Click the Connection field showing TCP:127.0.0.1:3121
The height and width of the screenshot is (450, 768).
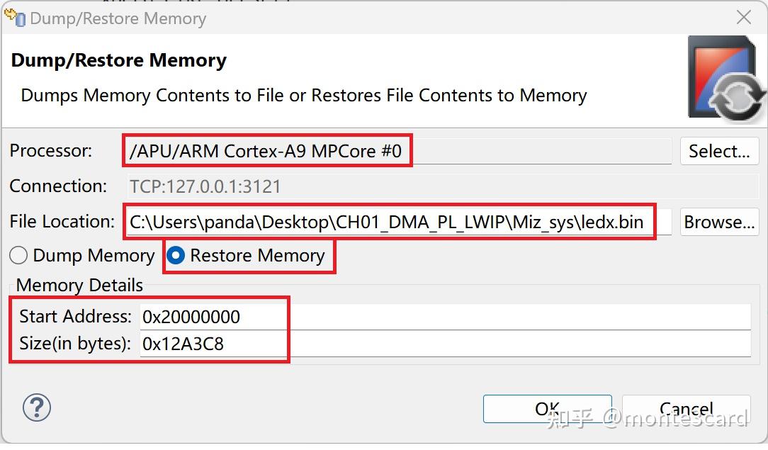click(397, 186)
